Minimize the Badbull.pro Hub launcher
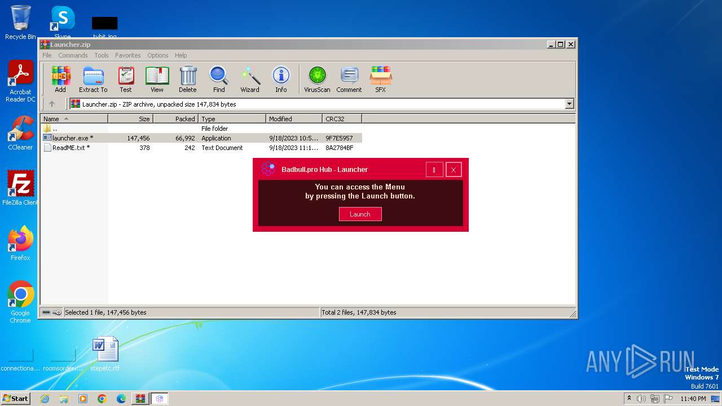This screenshot has width=722, height=406. (x=434, y=170)
